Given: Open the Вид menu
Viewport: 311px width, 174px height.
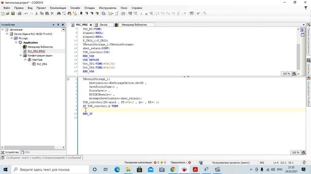Looking at the screenshot, I should point(30,8).
